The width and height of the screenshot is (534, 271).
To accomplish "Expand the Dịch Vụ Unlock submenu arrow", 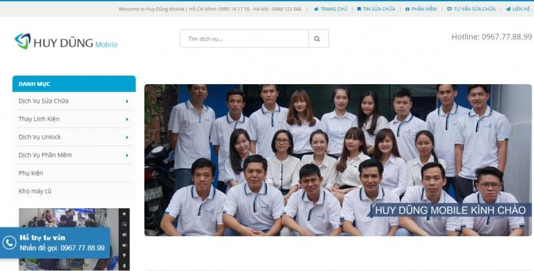I will click(127, 138).
